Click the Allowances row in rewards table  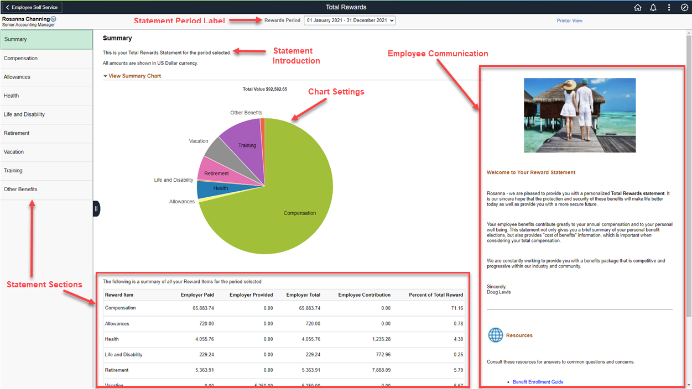tap(284, 324)
